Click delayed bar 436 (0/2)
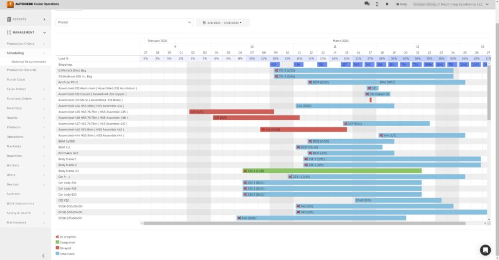This screenshot has height=260, width=499. click(256, 118)
